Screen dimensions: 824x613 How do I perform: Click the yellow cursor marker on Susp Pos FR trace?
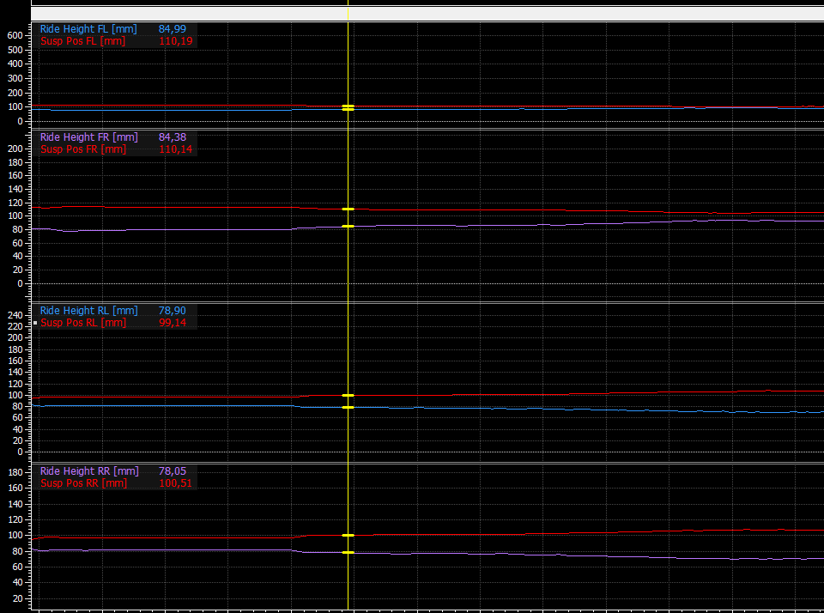pyautogui.click(x=348, y=209)
